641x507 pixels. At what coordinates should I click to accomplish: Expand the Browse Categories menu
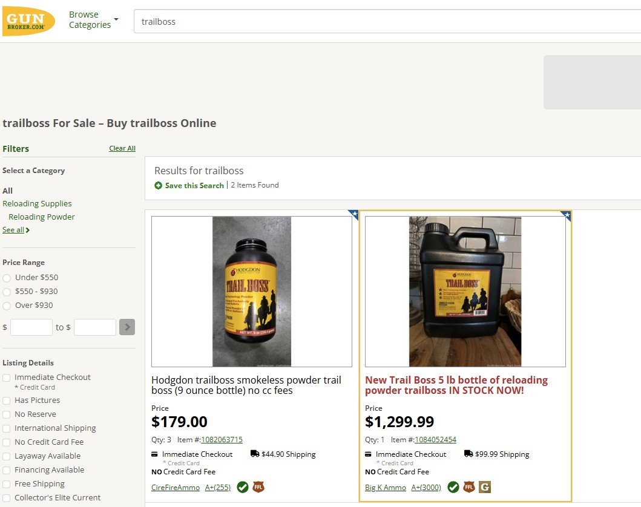click(x=94, y=19)
